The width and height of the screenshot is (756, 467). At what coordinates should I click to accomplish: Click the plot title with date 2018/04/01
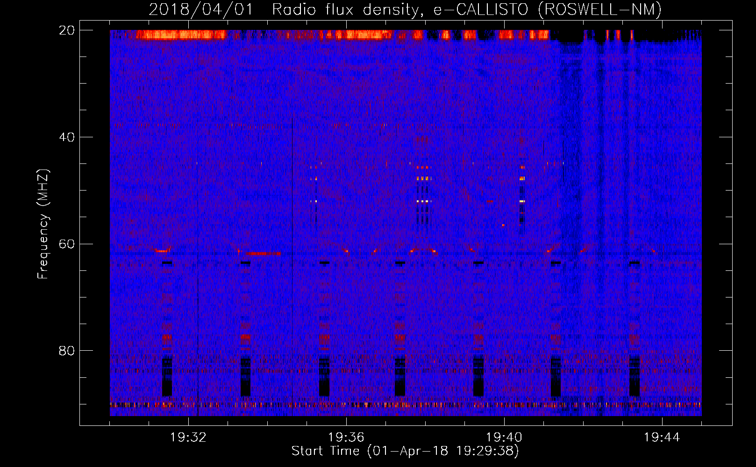(x=405, y=10)
